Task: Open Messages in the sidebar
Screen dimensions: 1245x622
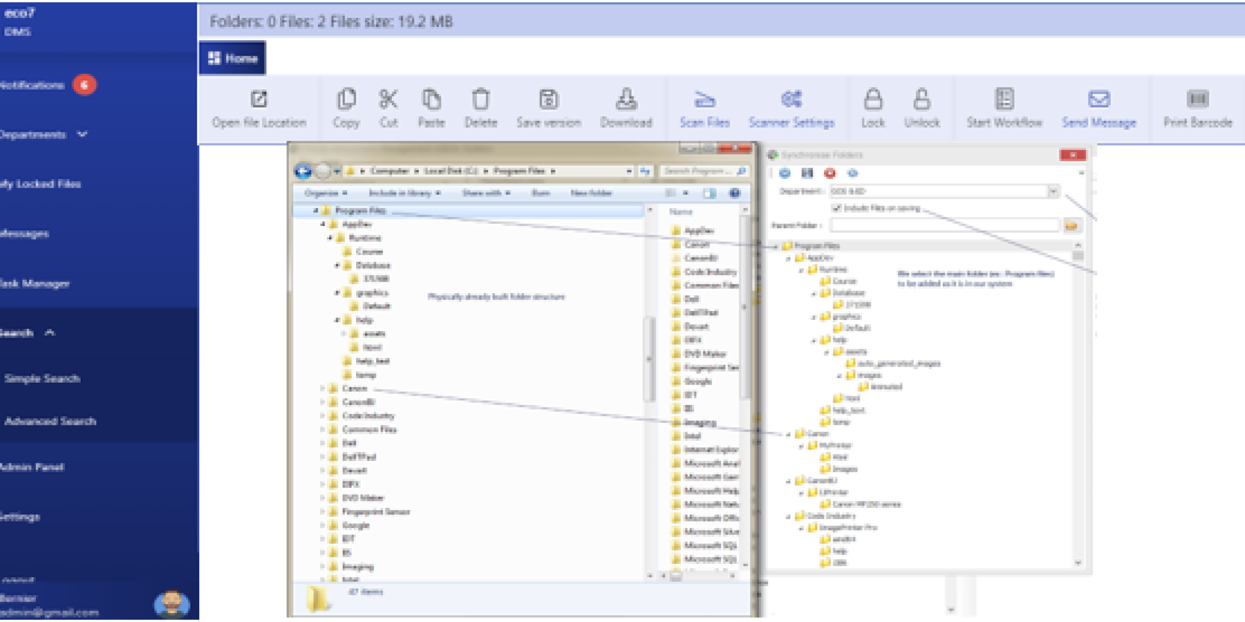Action: click(24, 233)
